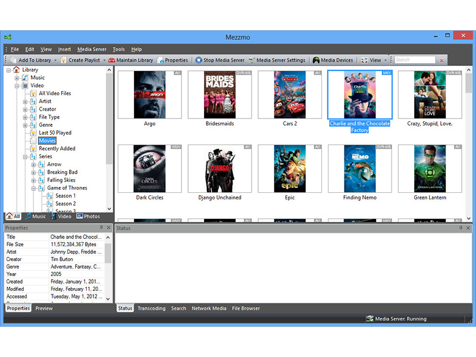Image resolution: width=476 pixels, height=357 pixels.
Task: Collapse the Video tree node
Action: 17,86
